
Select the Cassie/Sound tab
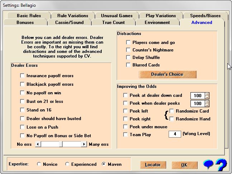69,22
